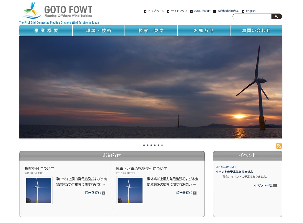
Task: Open 視察受付について headline
Action: tap(39, 169)
